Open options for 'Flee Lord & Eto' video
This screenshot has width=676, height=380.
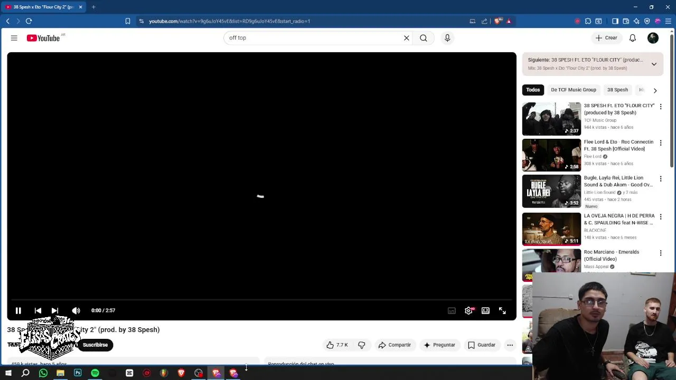pyautogui.click(x=660, y=143)
